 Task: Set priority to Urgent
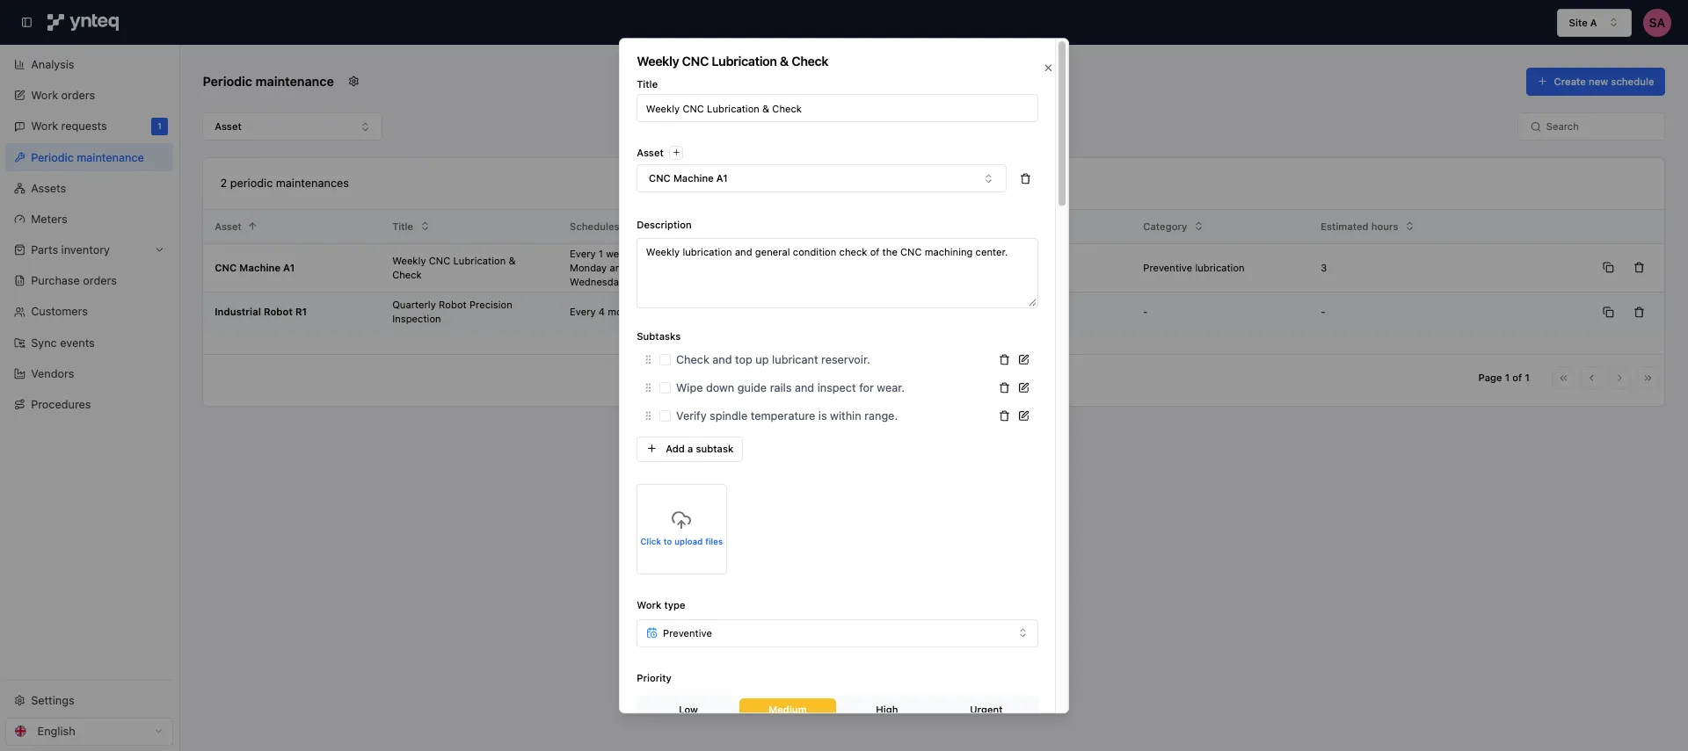click(986, 706)
